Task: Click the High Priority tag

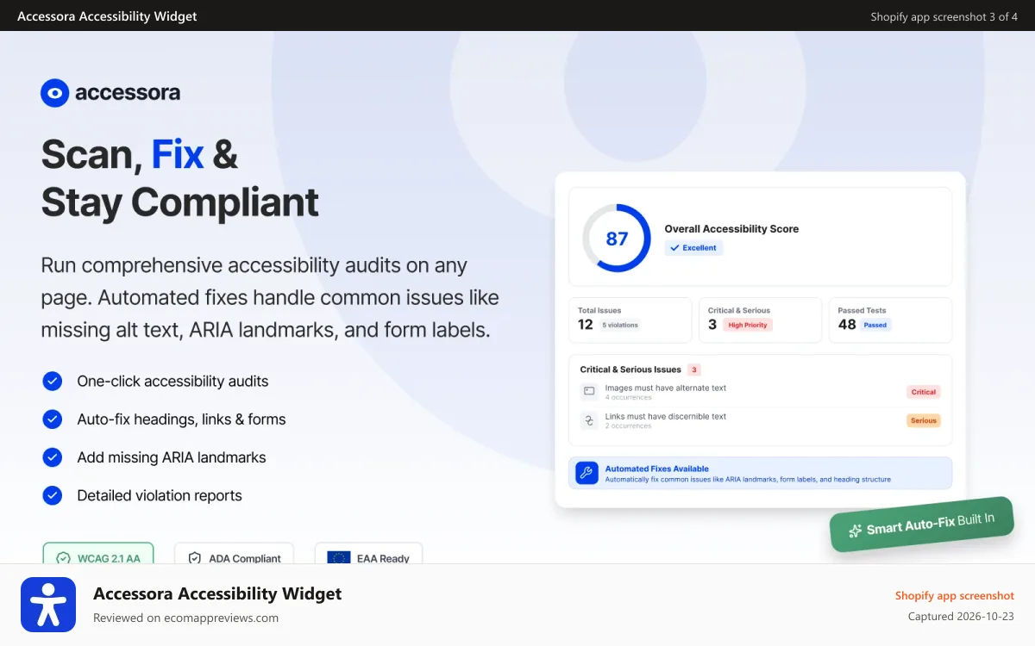Action: [748, 325]
